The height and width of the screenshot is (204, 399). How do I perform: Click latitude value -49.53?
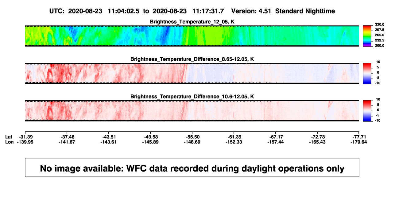coord(150,136)
